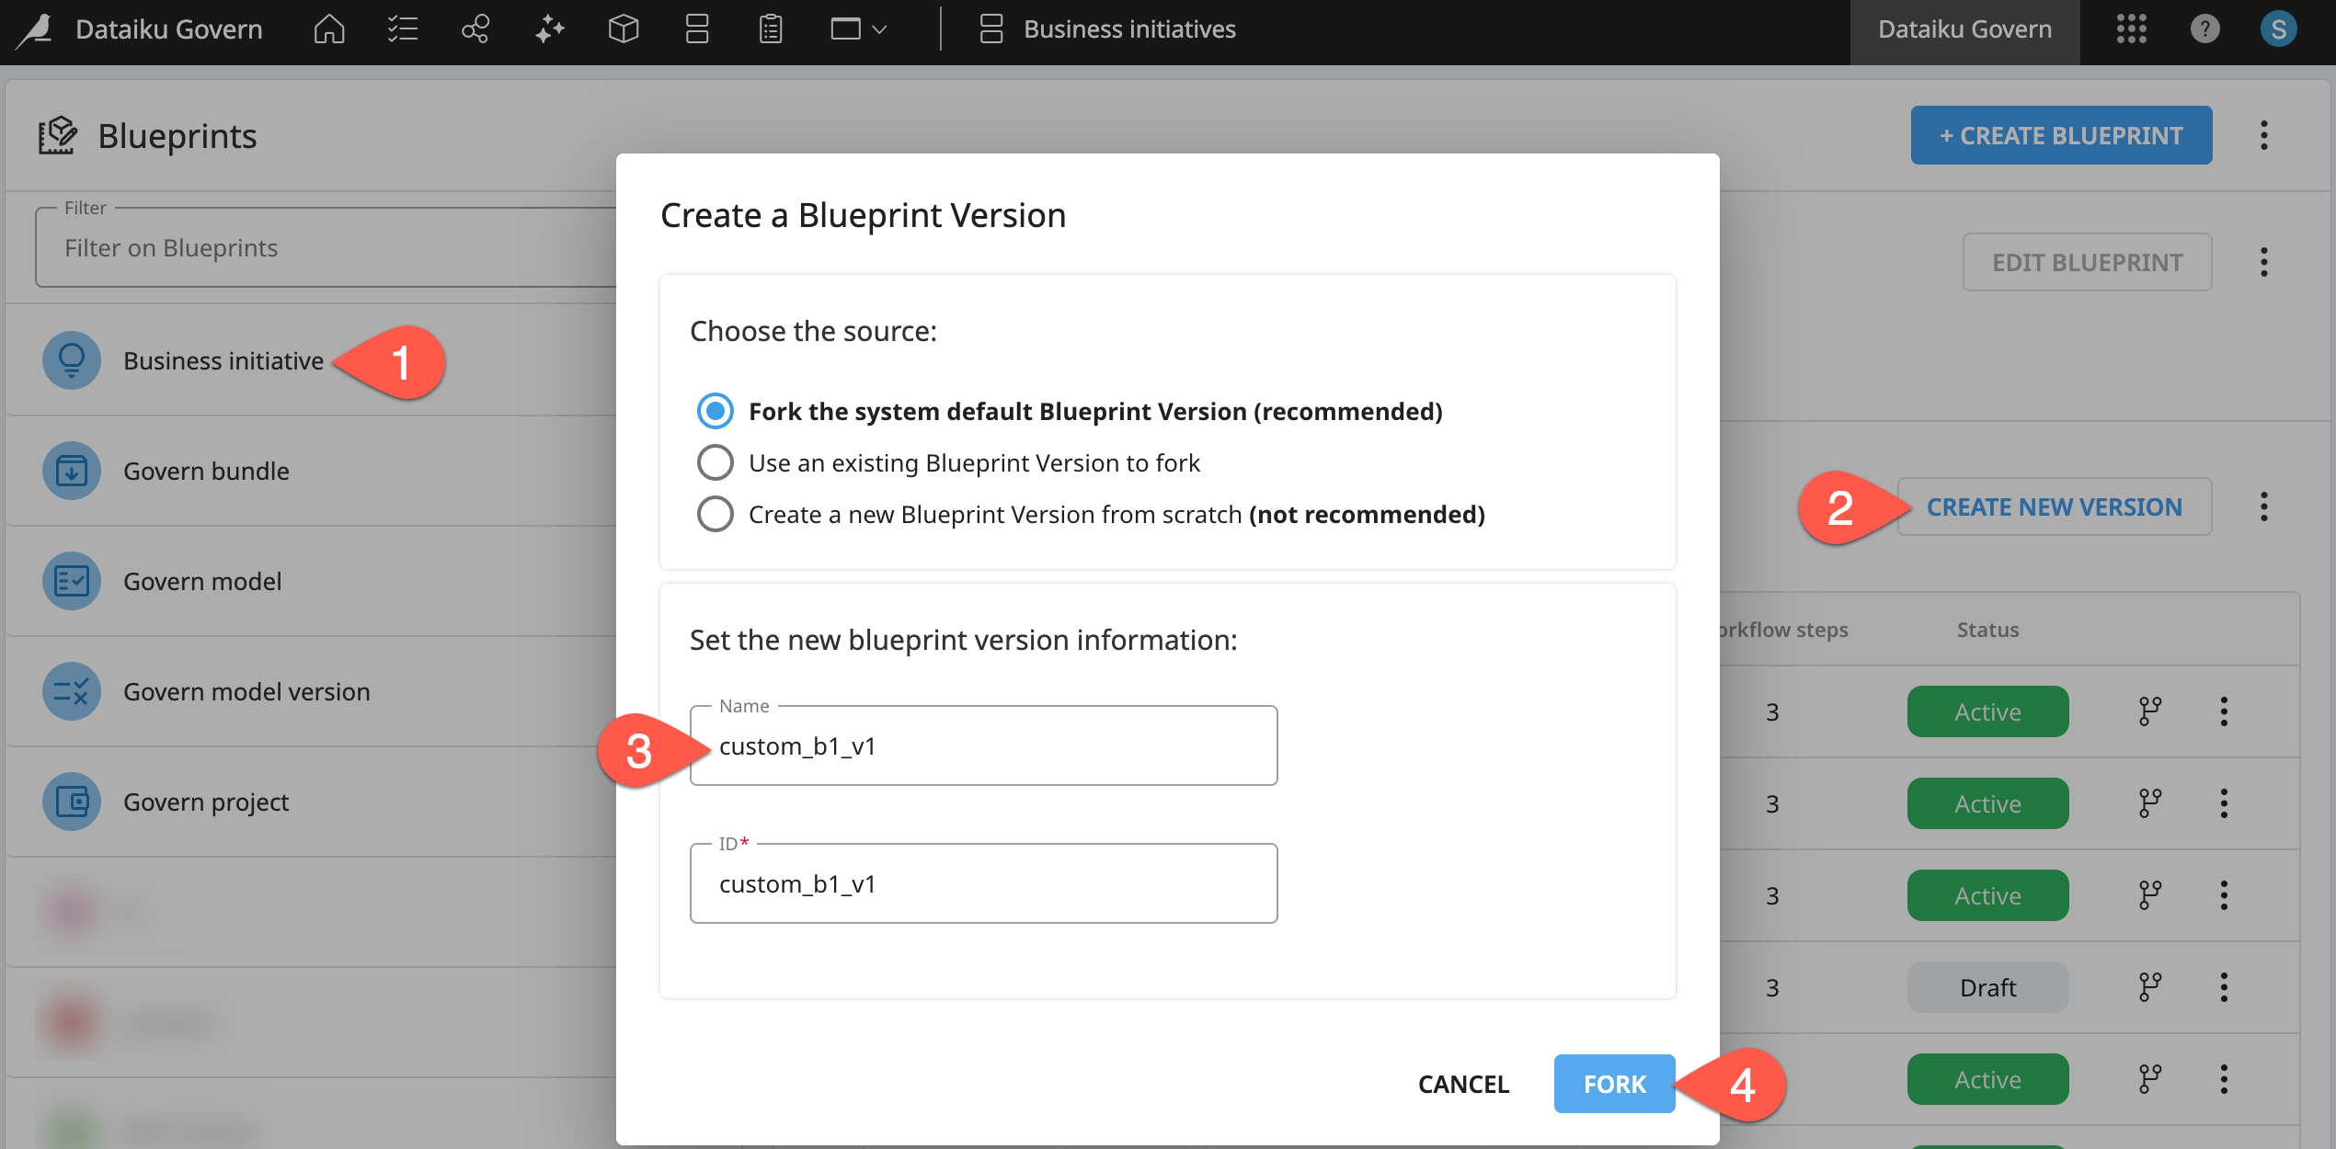
Task: Select Create a new Blueprint Version from scratch
Action: [x=716, y=514]
